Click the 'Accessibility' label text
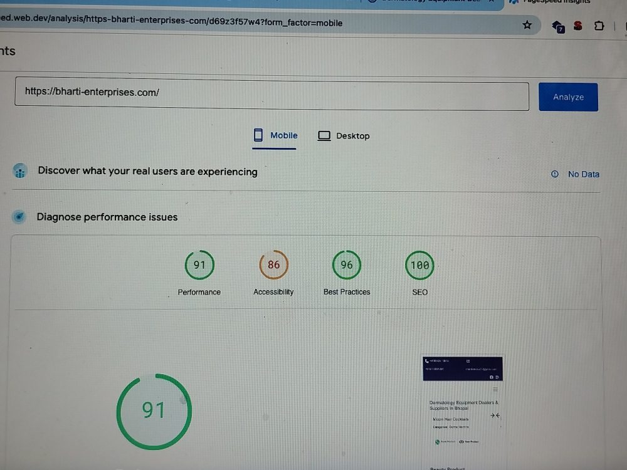 273,292
